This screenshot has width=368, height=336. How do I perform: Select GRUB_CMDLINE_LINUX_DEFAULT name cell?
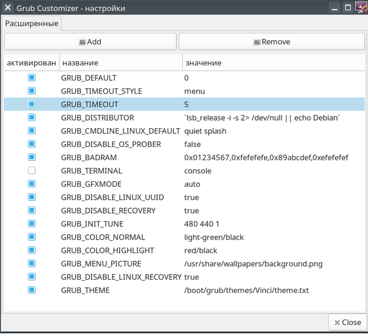tap(121, 131)
